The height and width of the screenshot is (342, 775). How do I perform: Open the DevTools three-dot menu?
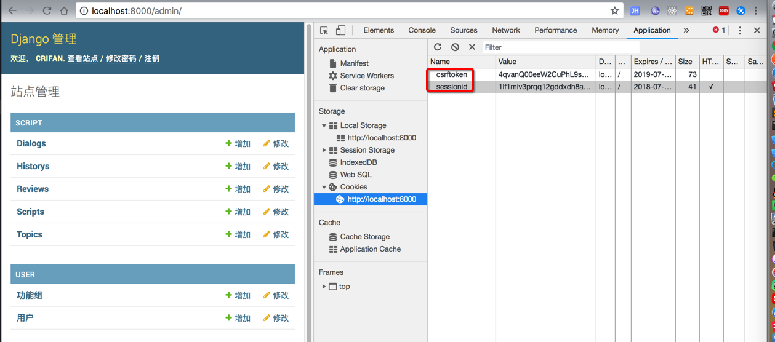[x=740, y=30]
